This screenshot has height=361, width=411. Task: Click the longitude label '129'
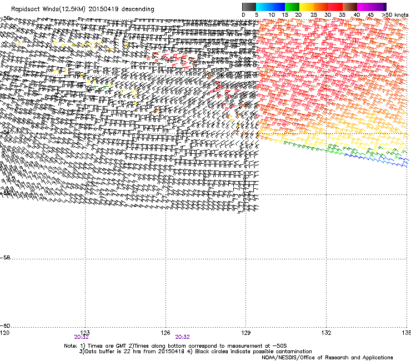coord(246,333)
